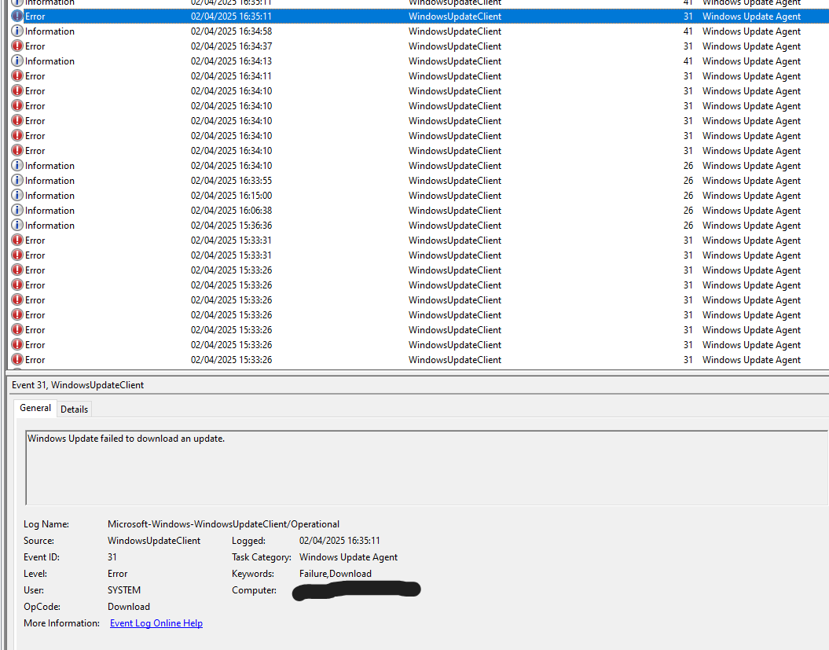Image resolution: width=829 pixels, height=650 pixels.
Task: Click WindowsUpdateClient source on the 16:33:55 row
Action: click(x=455, y=180)
